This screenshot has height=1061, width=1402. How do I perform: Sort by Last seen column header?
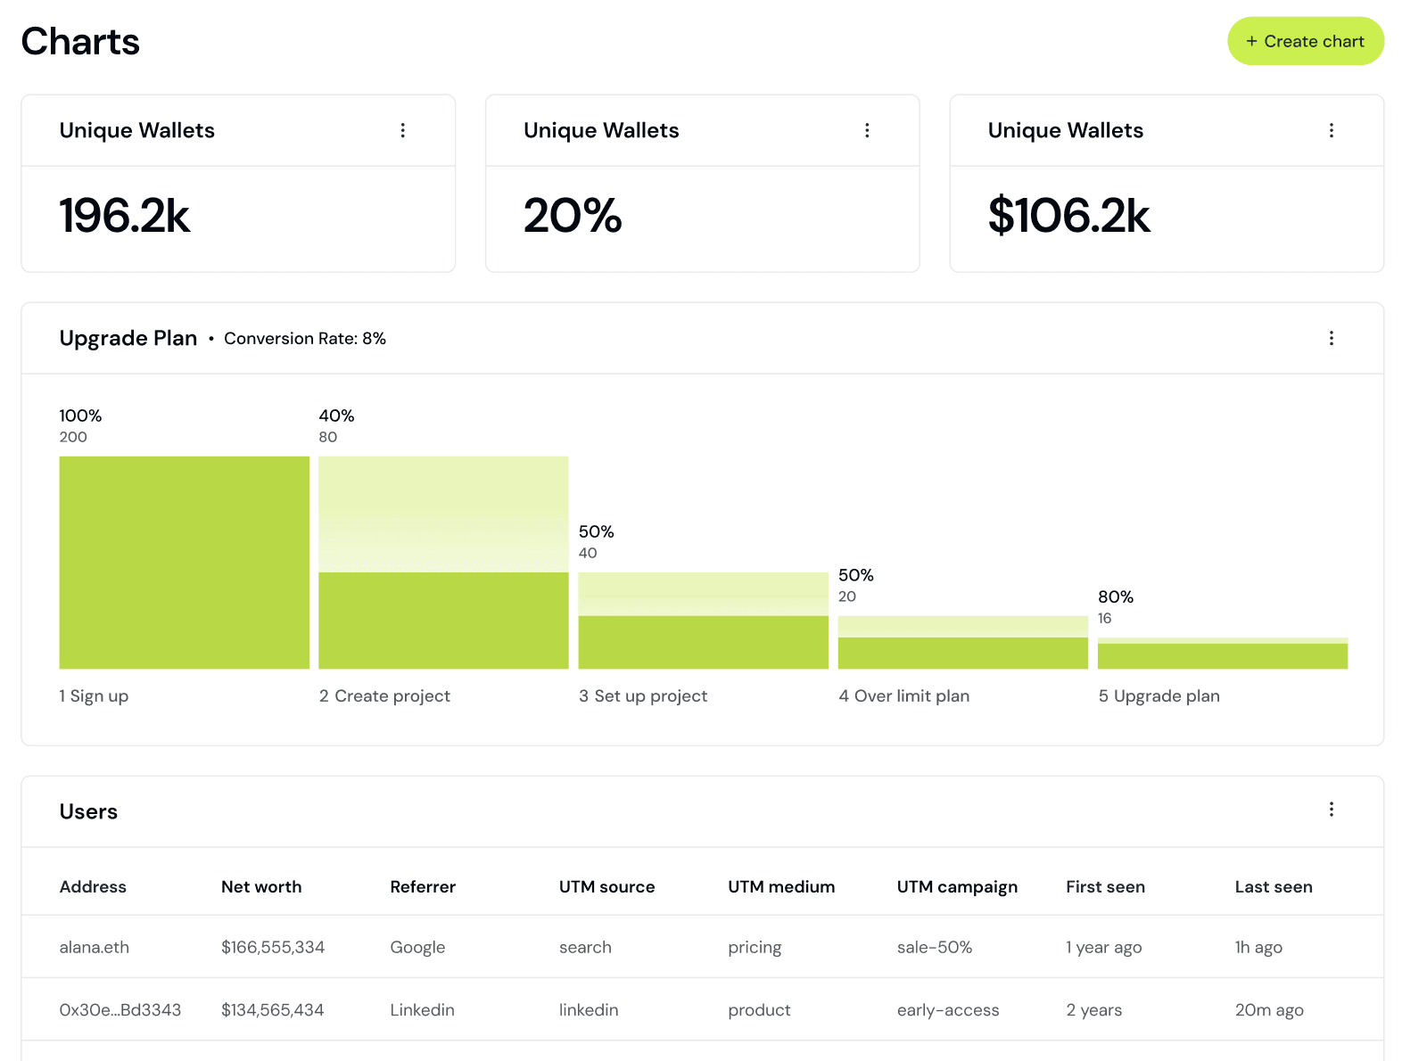[x=1274, y=887]
